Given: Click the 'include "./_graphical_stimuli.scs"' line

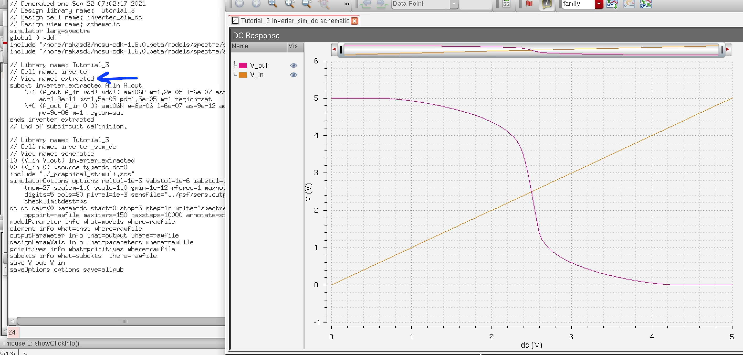Looking at the screenshot, I should pyautogui.click(x=72, y=174).
